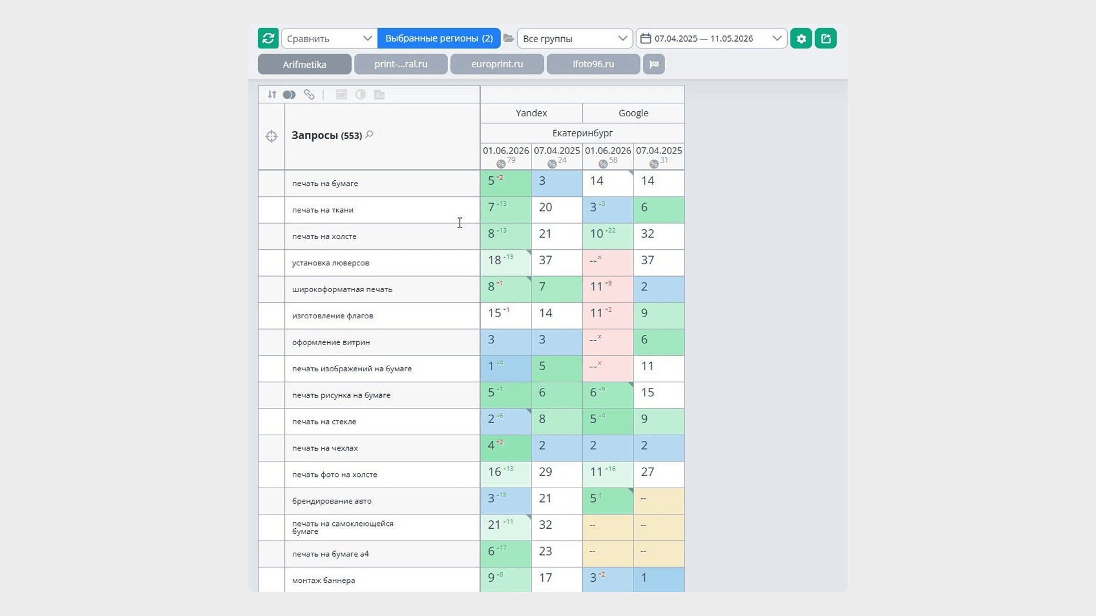
Task: Open settings via green gear icon
Action: tap(801, 38)
